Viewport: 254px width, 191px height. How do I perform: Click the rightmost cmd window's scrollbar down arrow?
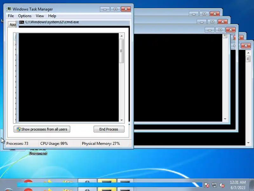tap(248, 143)
